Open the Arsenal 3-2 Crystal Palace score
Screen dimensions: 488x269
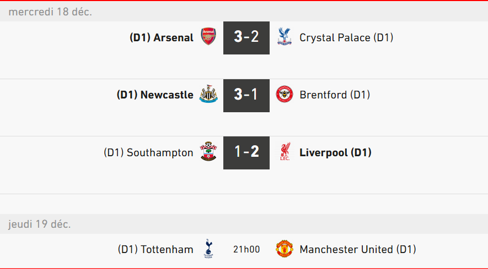click(246, 37)
